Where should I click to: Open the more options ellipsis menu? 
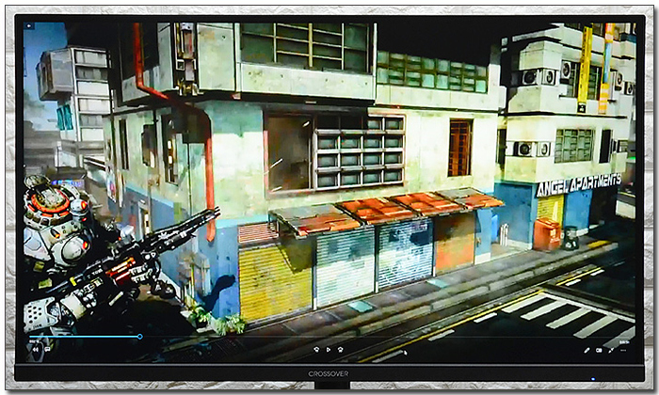click(623, 350)
